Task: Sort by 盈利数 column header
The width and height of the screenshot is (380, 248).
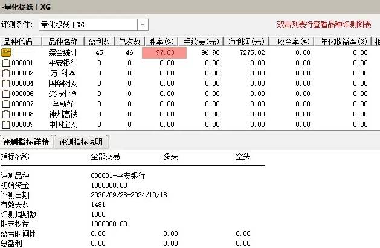Action: [x=99, y=42]
